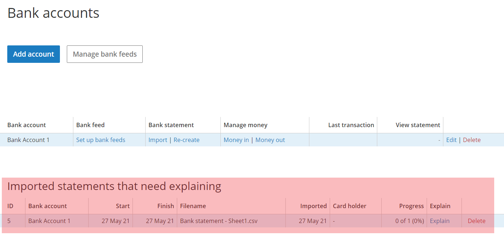
Task: Click Bank Account 1 in imported statements row
Action: pyautogui.click(x=49, y=221)
